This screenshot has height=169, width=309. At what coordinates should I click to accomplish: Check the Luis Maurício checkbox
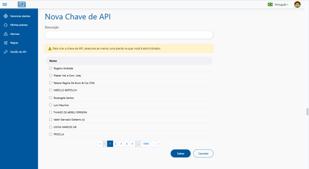click(x=51, y=105)
